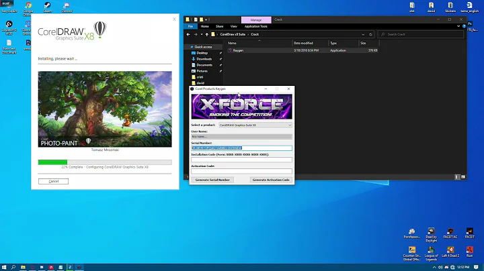Click the Serial Number field
Viewport: 484px width, 271px height.
tap(241, 148)
